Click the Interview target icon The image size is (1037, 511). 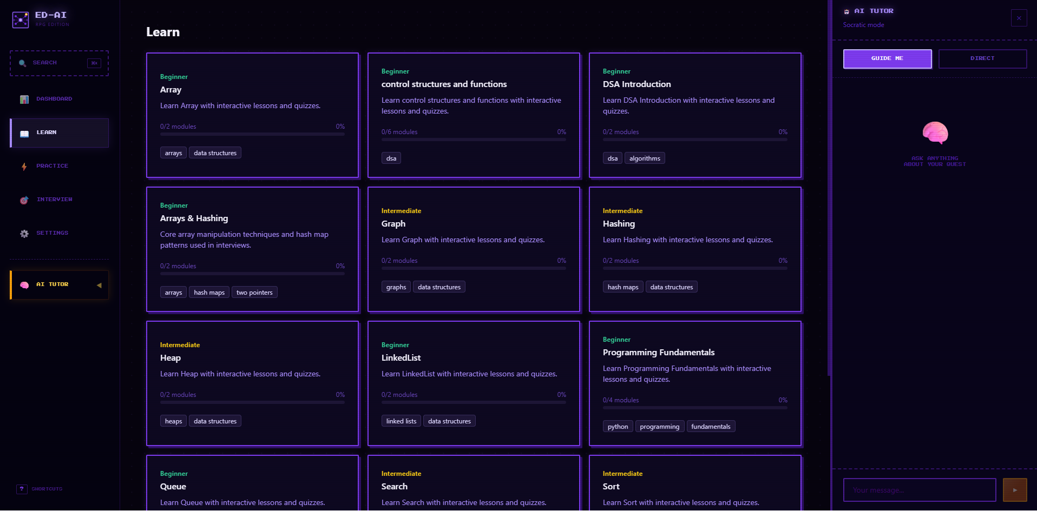point(24,200)
